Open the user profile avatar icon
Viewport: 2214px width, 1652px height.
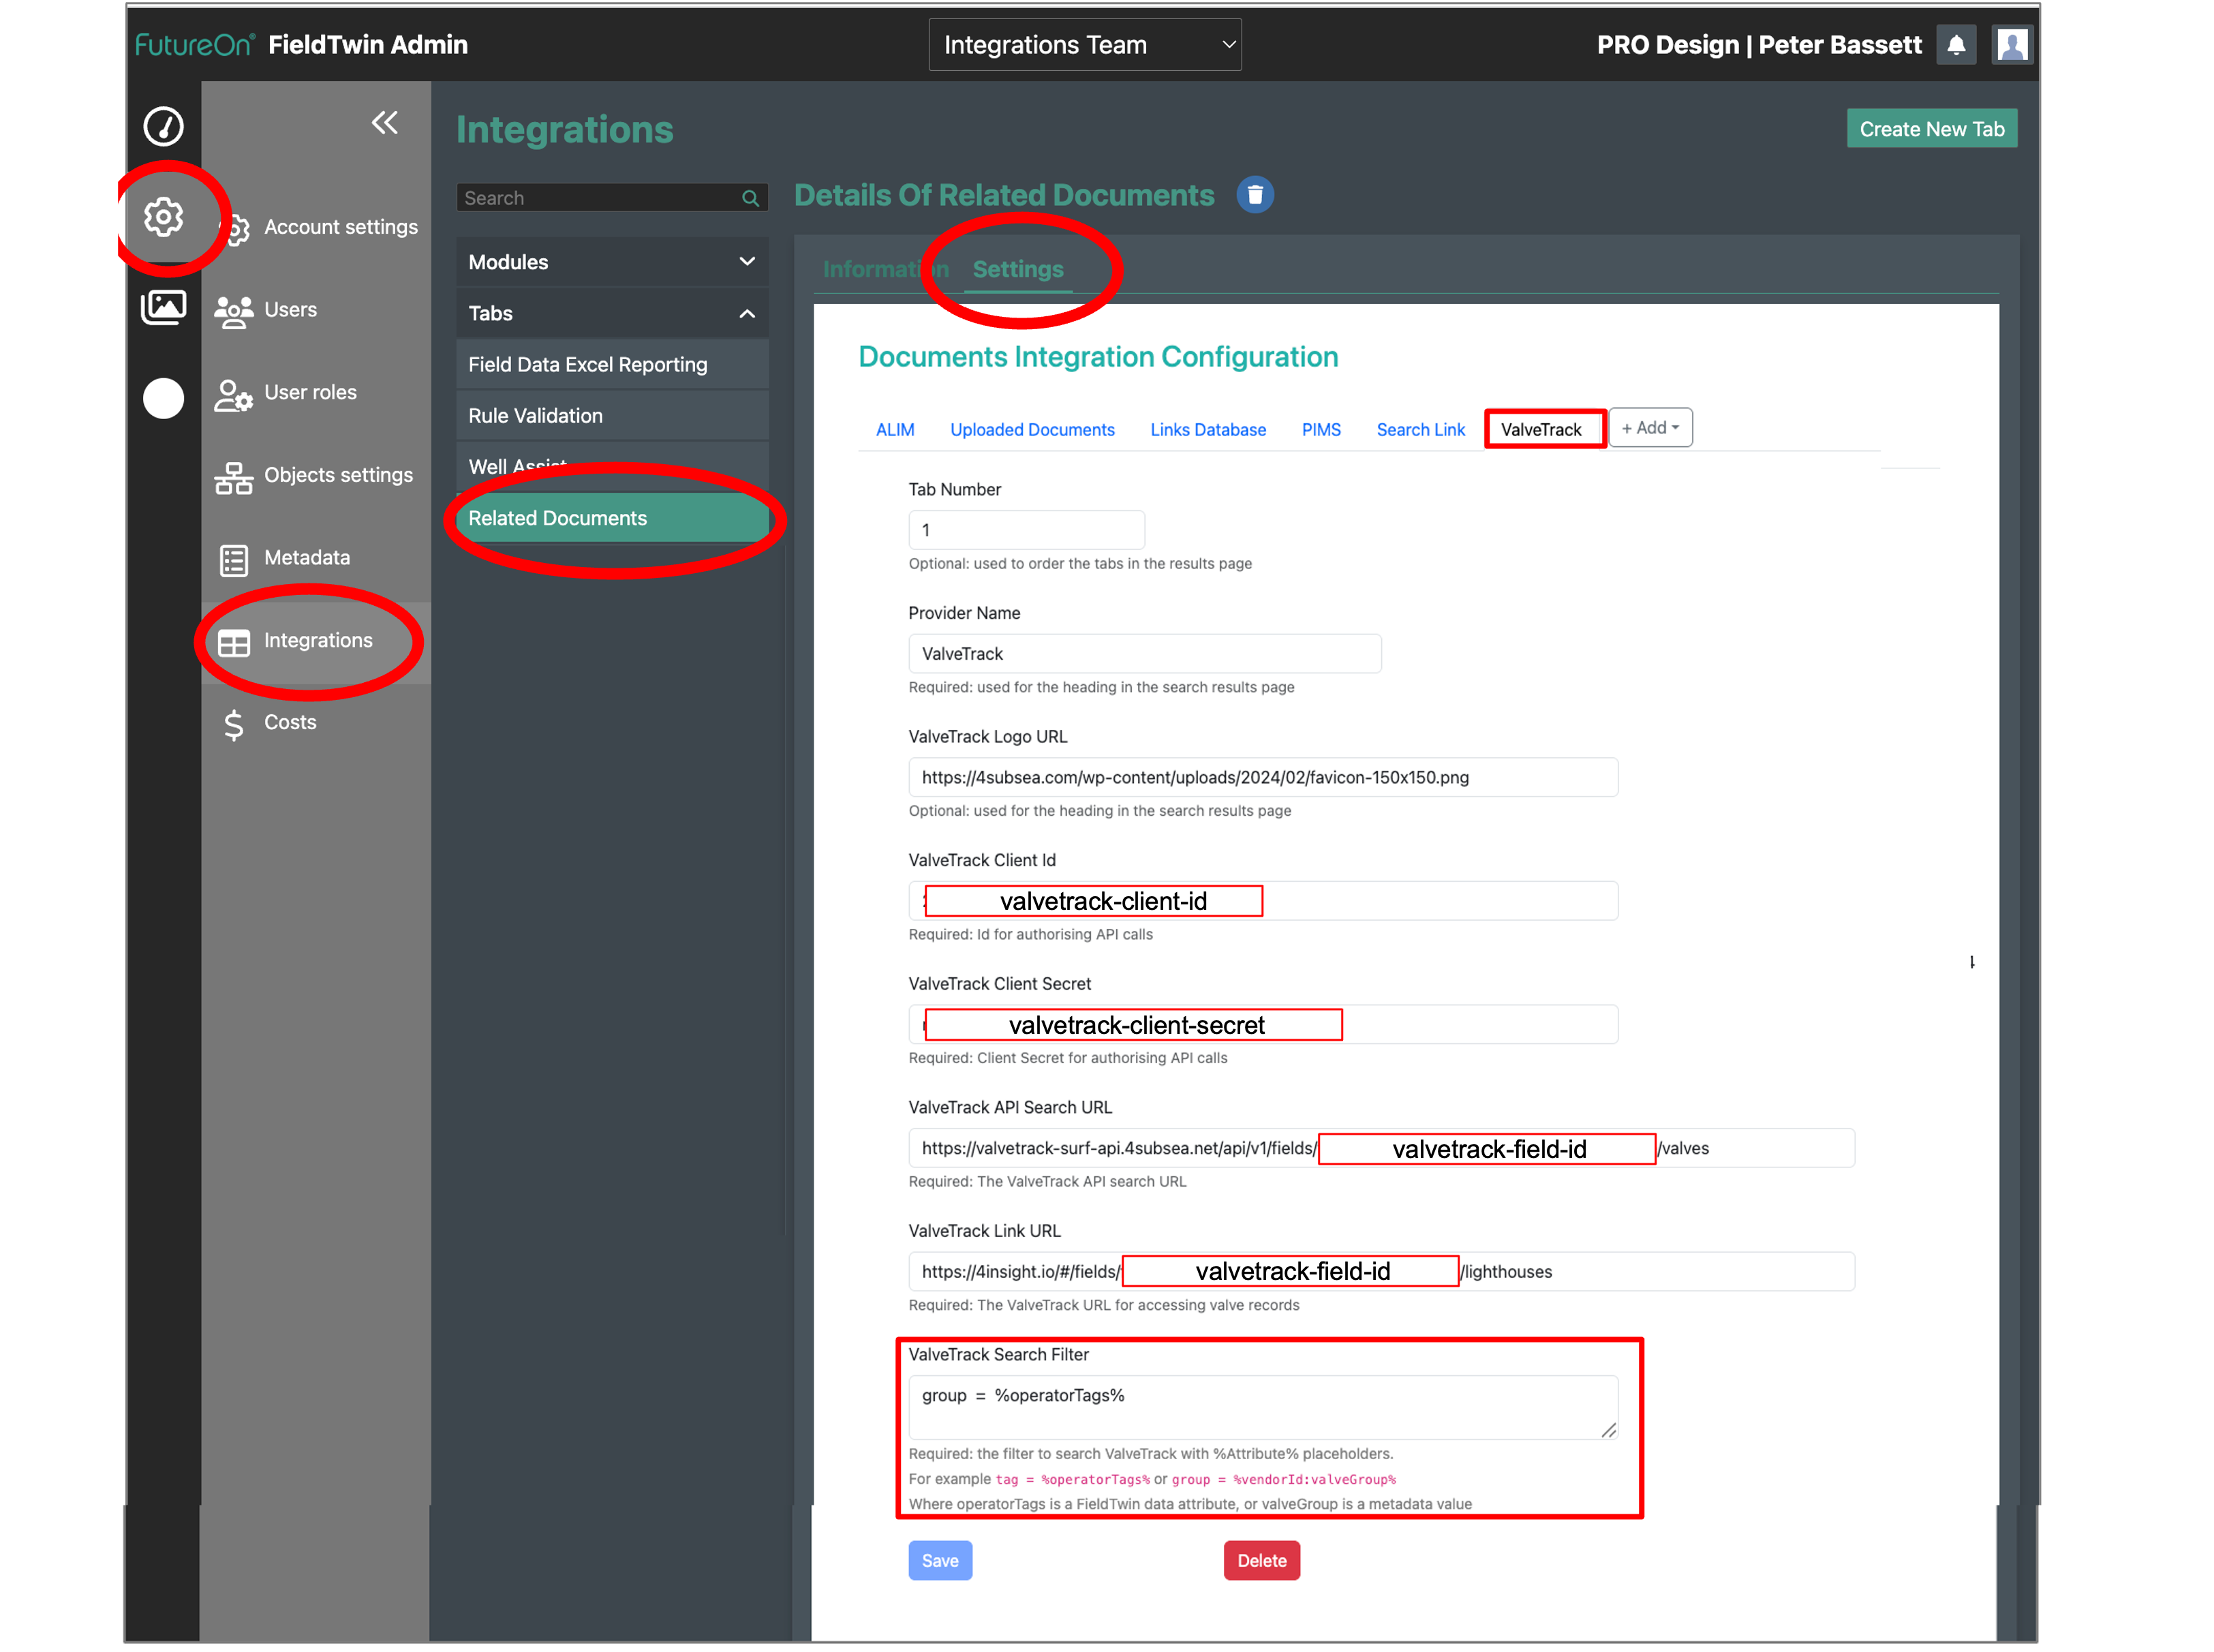point(2011,45)
